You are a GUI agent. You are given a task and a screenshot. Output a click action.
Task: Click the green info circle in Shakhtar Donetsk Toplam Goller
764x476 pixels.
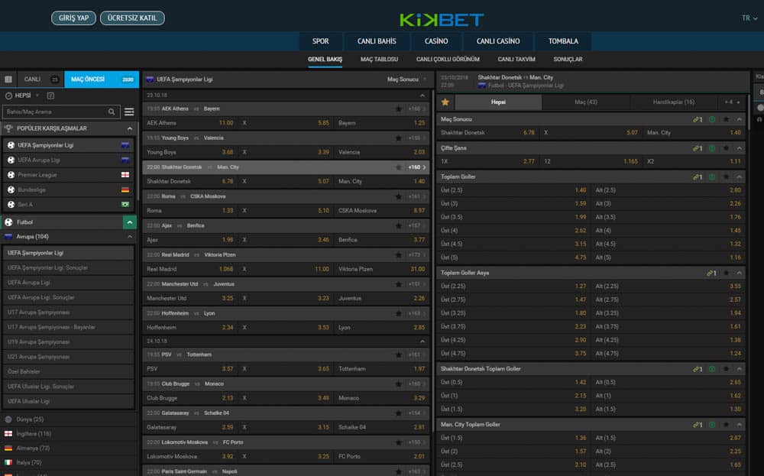point(712,369)
